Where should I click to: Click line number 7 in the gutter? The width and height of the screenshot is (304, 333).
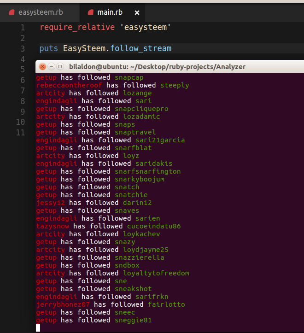pos(23,91)
